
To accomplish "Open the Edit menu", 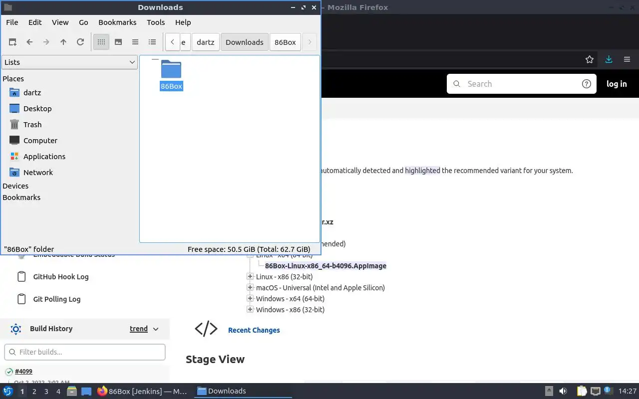I will [35, 22].
